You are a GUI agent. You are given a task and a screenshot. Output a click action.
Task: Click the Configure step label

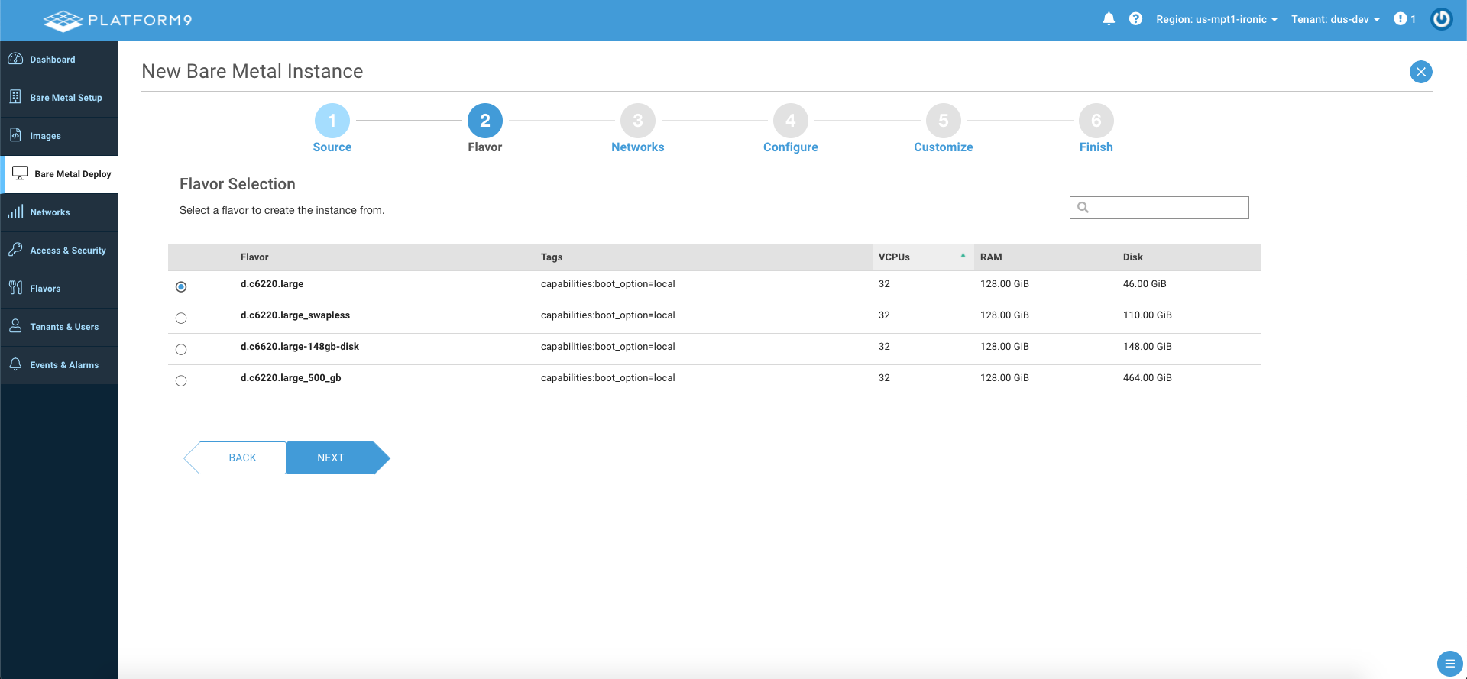click(x=791, y=147)
